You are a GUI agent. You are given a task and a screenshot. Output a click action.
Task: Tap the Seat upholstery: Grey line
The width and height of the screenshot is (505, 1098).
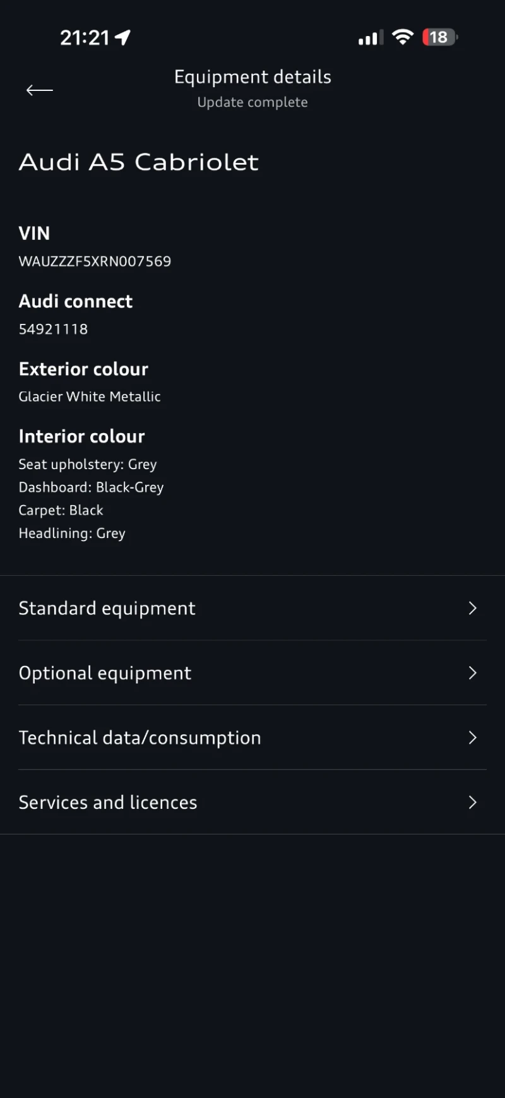[x=88, y=464]
